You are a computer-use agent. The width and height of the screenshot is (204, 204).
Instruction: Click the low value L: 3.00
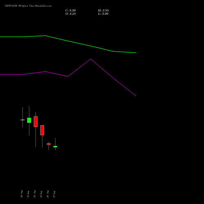[x=103, y=14]
